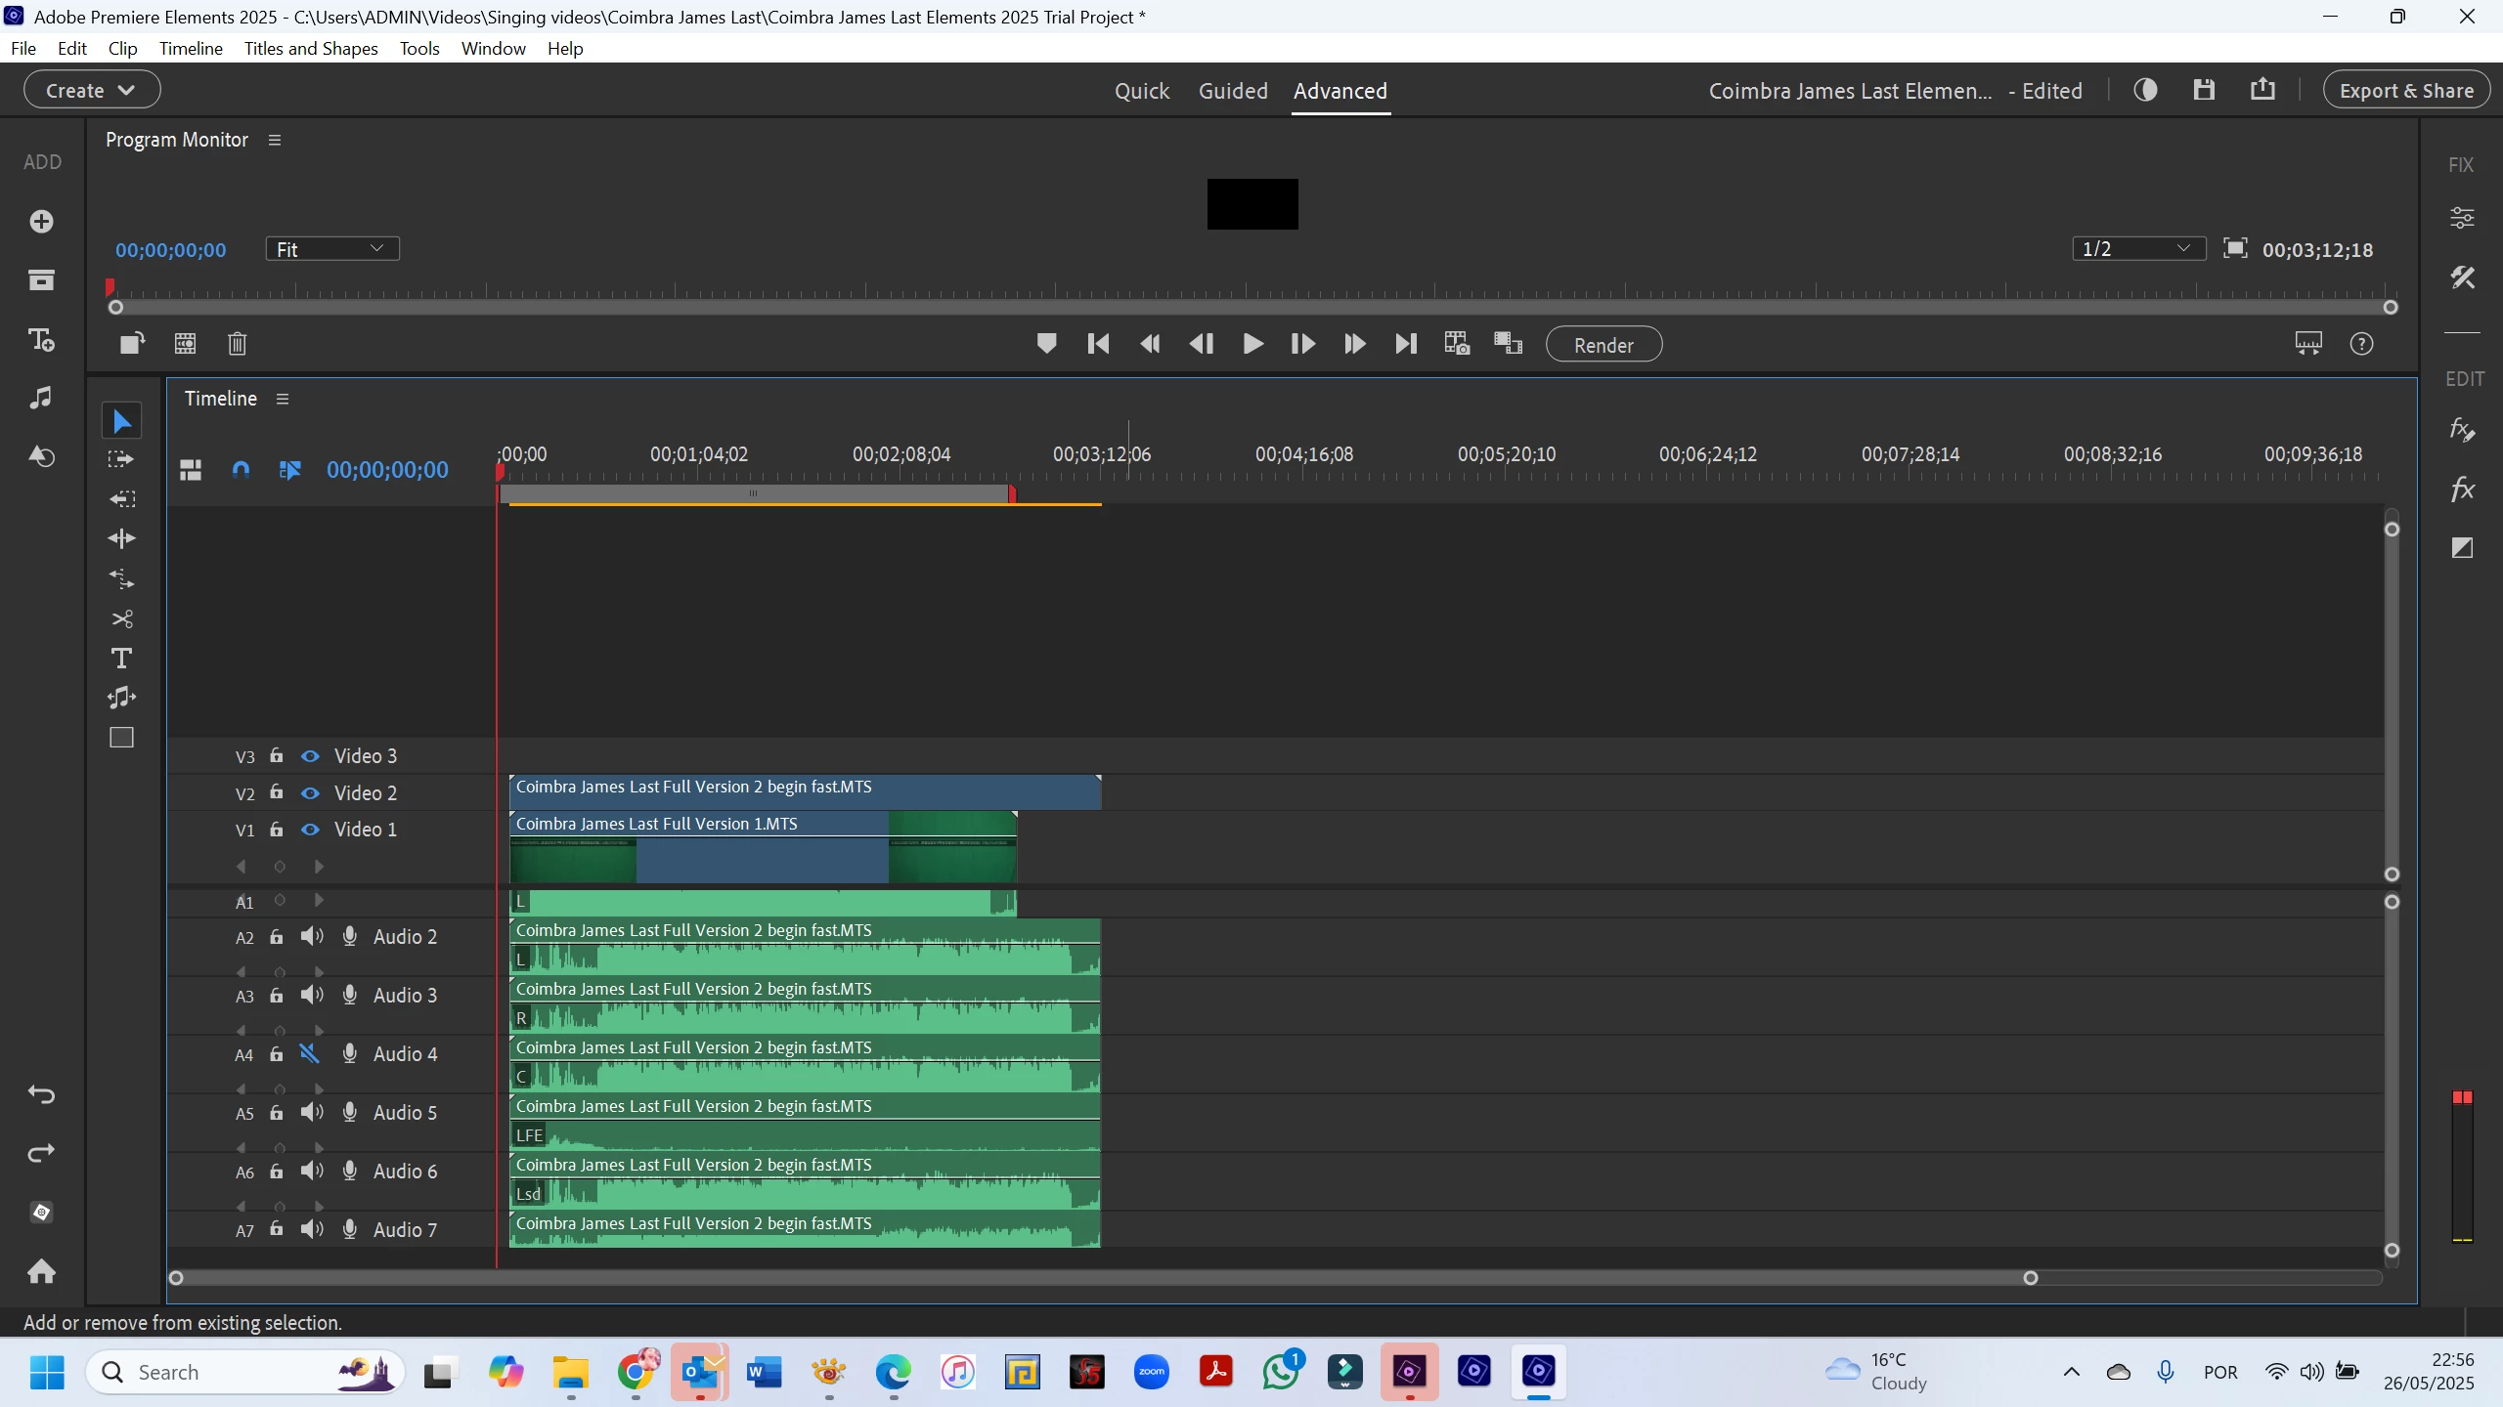Hide the Video 2 track eye
The width and height of the screenshot is (2503, 1407).
(310, 793)
